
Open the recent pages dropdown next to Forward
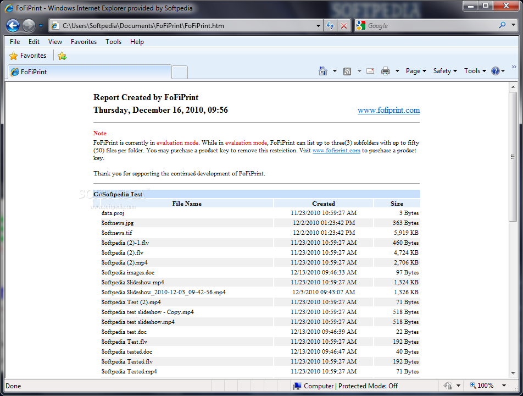[x=41, y=26]
